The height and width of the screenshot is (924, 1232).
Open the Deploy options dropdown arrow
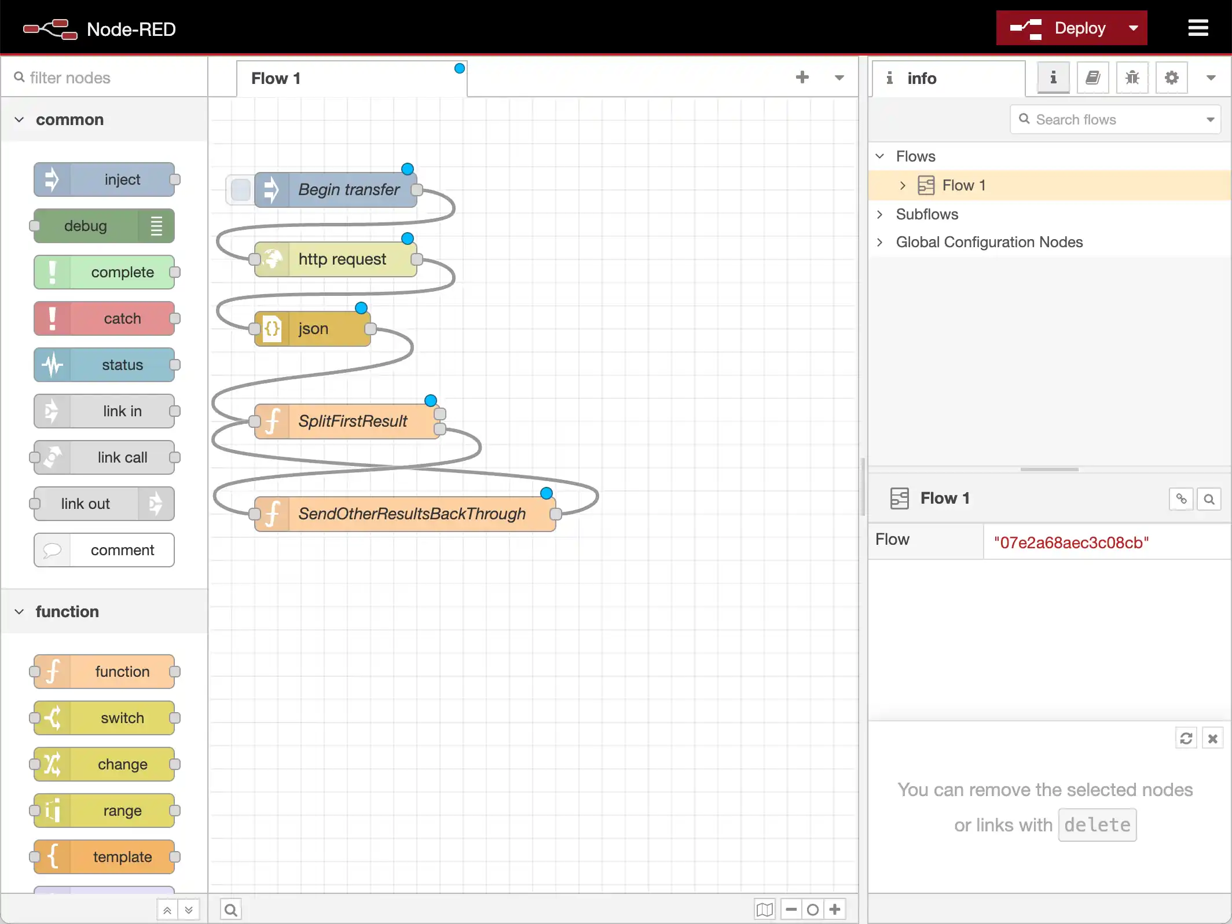(x=1133, y=28)
